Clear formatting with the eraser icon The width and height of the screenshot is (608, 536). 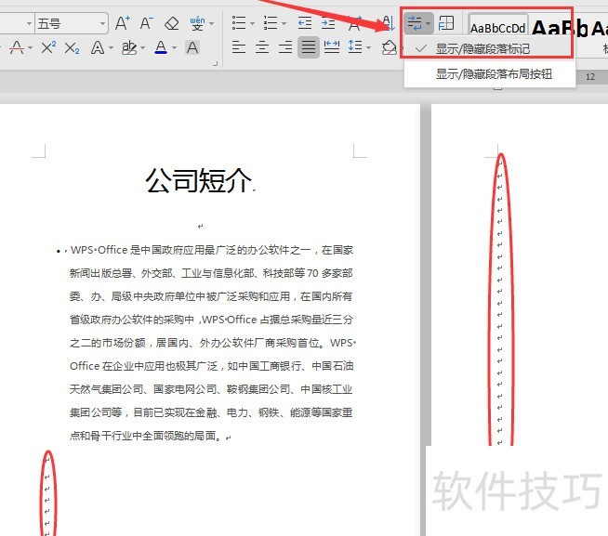[x=171, y=23]
